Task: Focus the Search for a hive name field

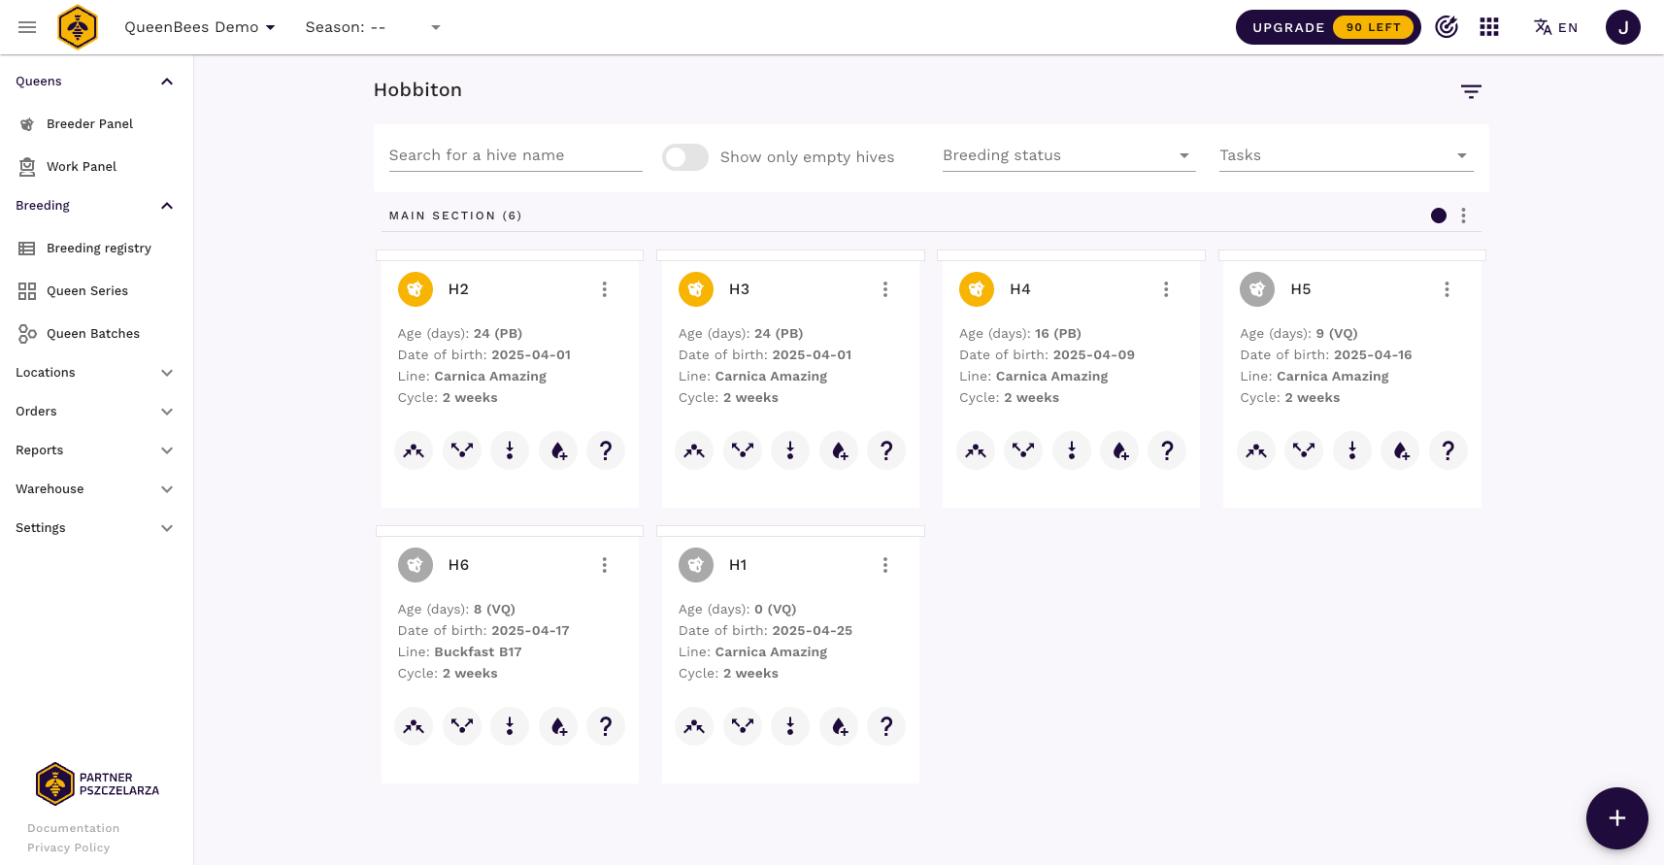Action: click(x=516, y=155)
